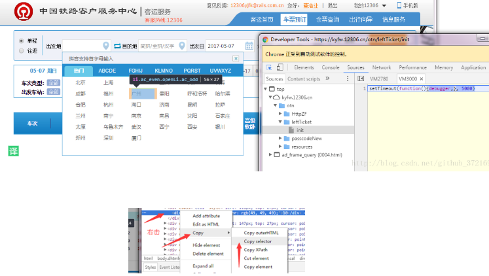
Task: Select the 单程 radio button
Action: point(21,41)
